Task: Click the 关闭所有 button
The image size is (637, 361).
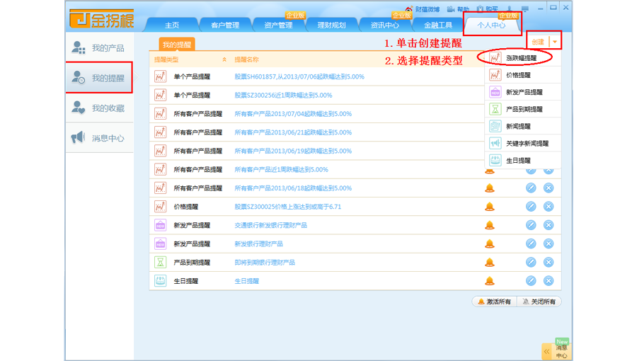Action: click(x=538, y=302)
